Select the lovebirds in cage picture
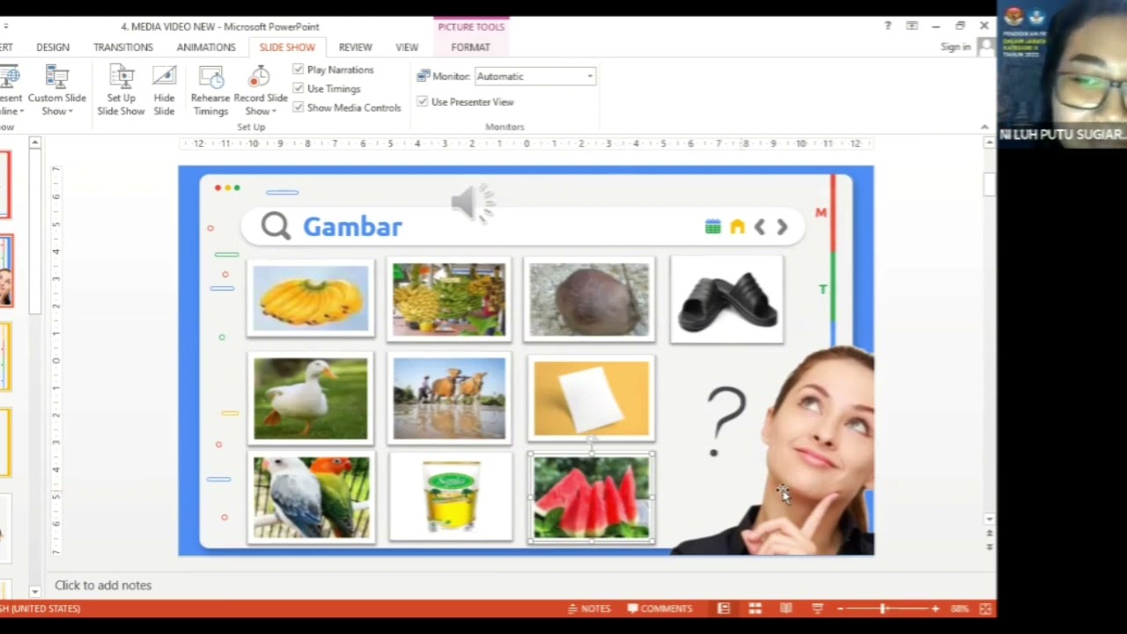This screenshot has width=1127, height=634. coord(312,498)
